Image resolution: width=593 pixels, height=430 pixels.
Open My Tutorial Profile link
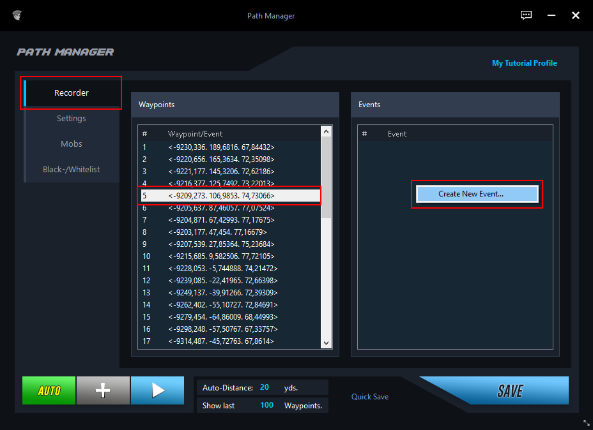coord(524,63)
